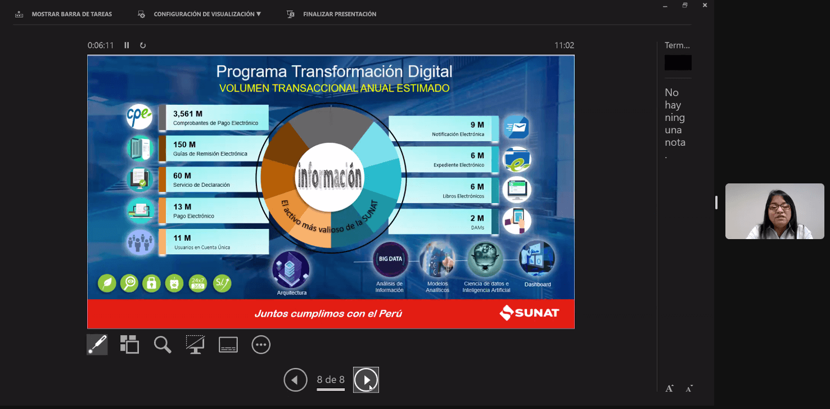Click the Modelos Analíticos circle icon
This screenshot has width=830, height=409.
point(437,259)
